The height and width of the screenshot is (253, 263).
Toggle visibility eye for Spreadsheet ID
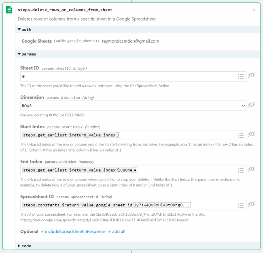click(251, 204)
